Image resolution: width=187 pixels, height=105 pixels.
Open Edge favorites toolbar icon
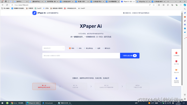[x=168, y=5]
